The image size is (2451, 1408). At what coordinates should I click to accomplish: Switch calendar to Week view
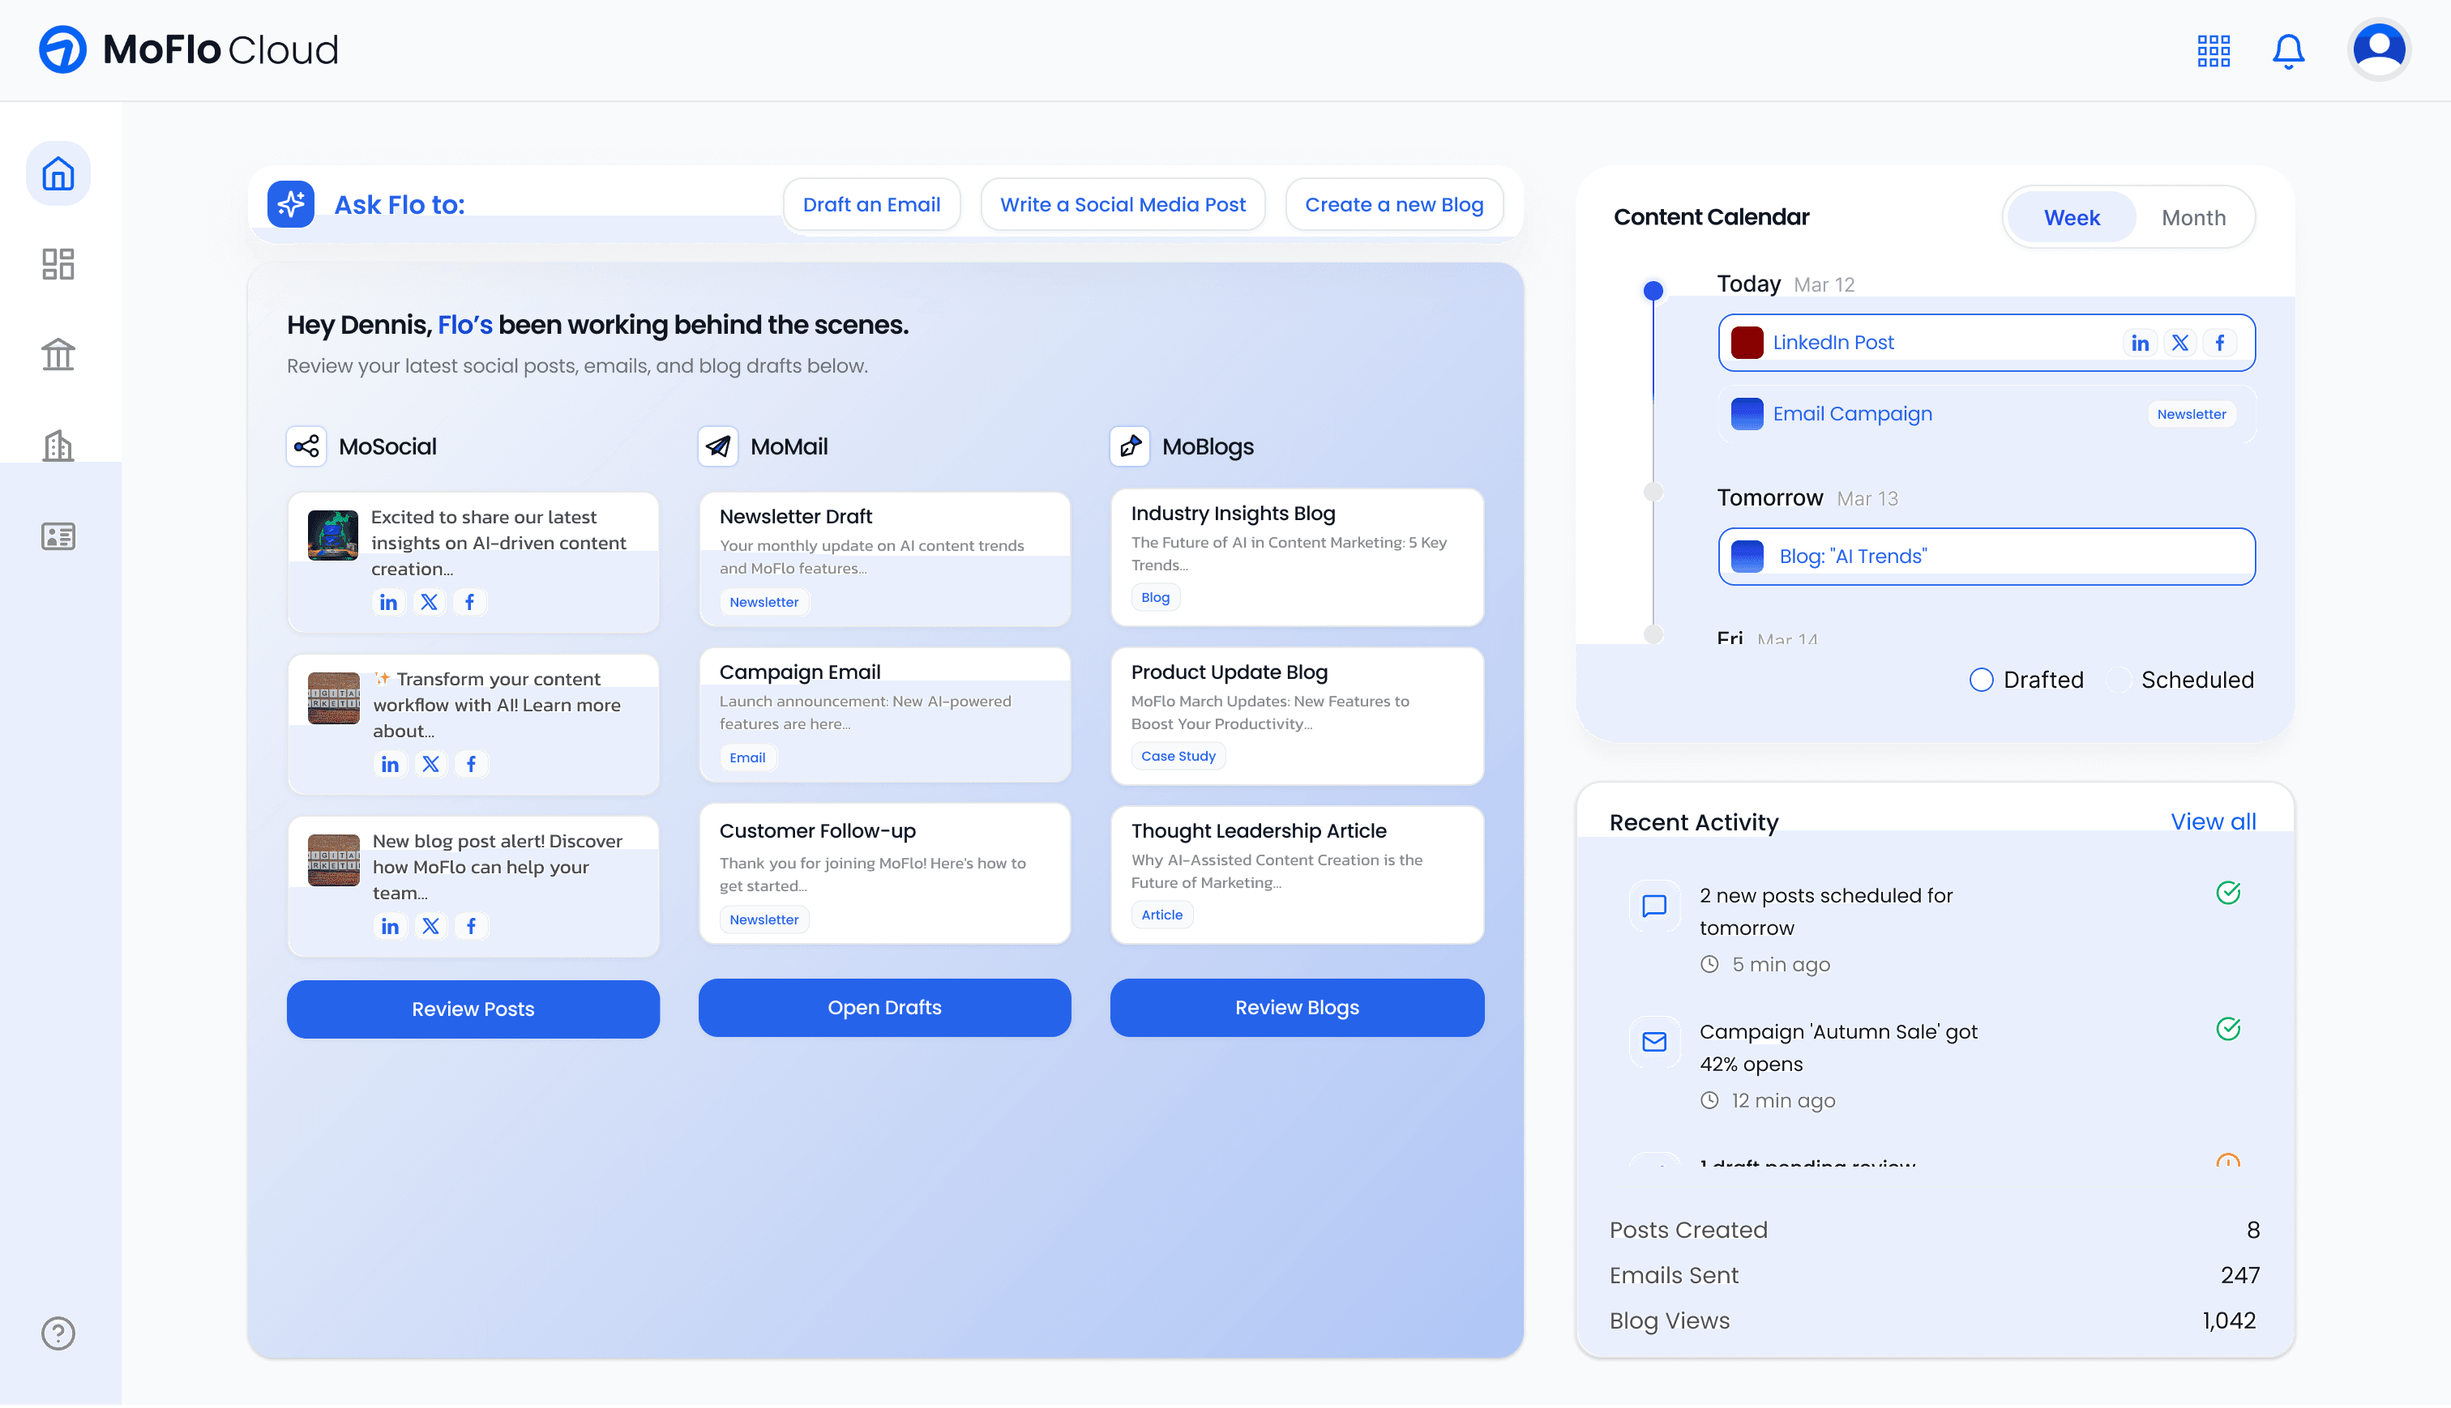point(2071,218)
